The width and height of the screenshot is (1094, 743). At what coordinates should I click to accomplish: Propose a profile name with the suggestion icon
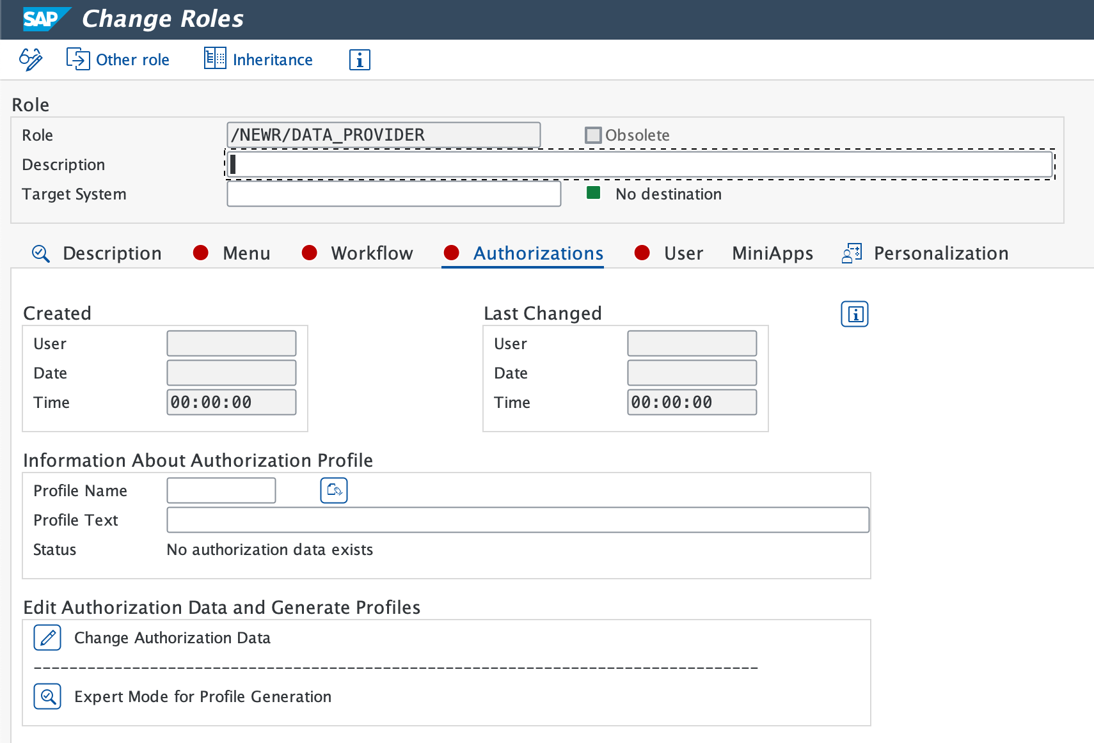(333, 490)
